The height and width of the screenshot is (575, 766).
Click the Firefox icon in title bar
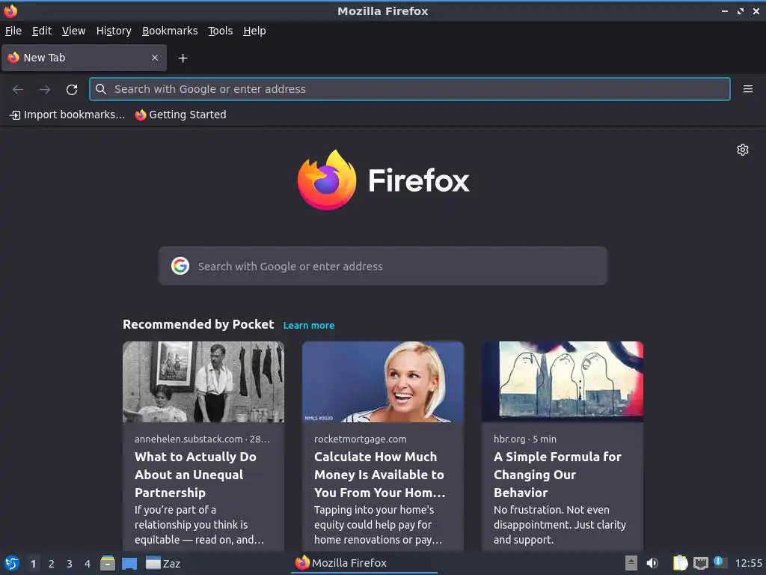coord(10,10)
